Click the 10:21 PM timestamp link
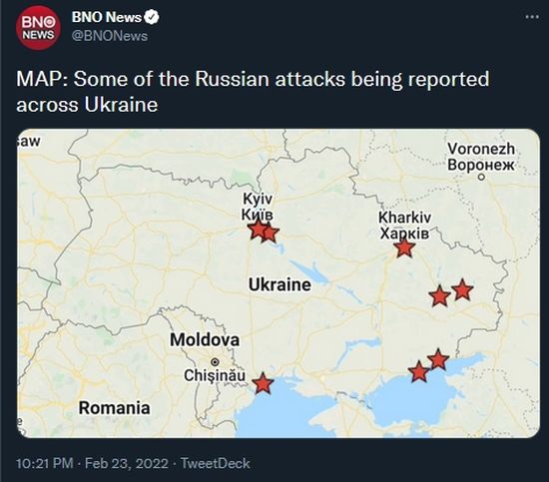 point(45,463)
